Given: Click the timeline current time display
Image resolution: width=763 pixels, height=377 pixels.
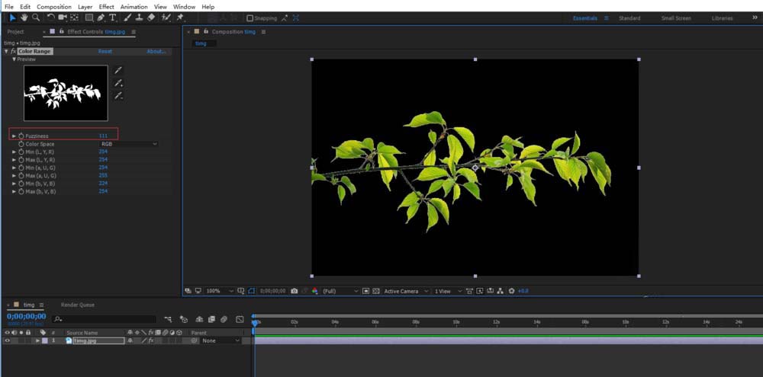Looking at the screenshot, I should coord(26,316).
